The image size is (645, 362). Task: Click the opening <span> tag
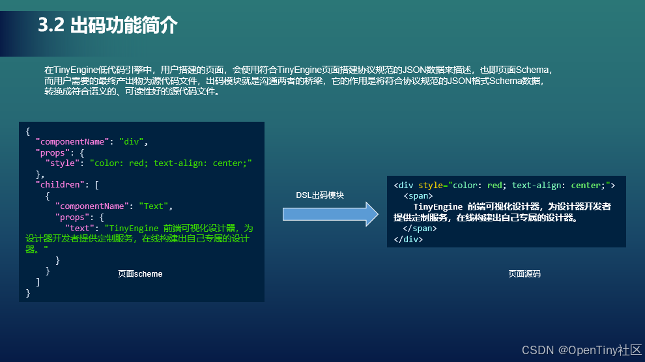(418, 196)
